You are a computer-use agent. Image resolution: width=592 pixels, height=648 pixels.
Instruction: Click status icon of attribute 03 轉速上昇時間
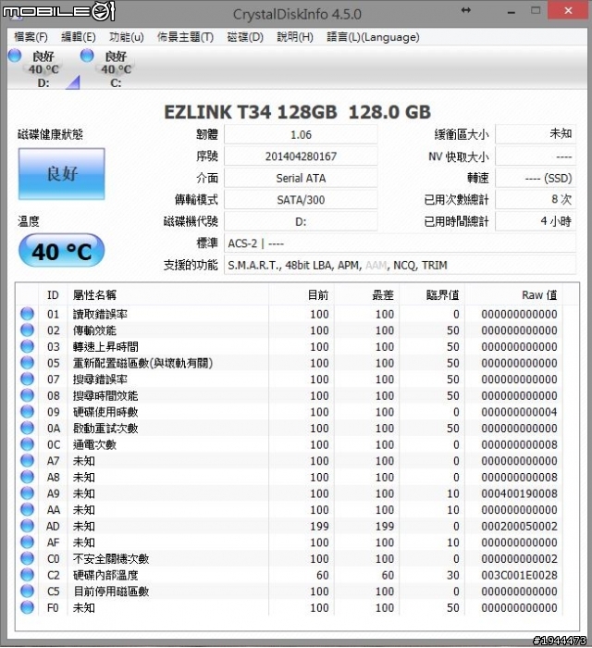click(27, 346)
